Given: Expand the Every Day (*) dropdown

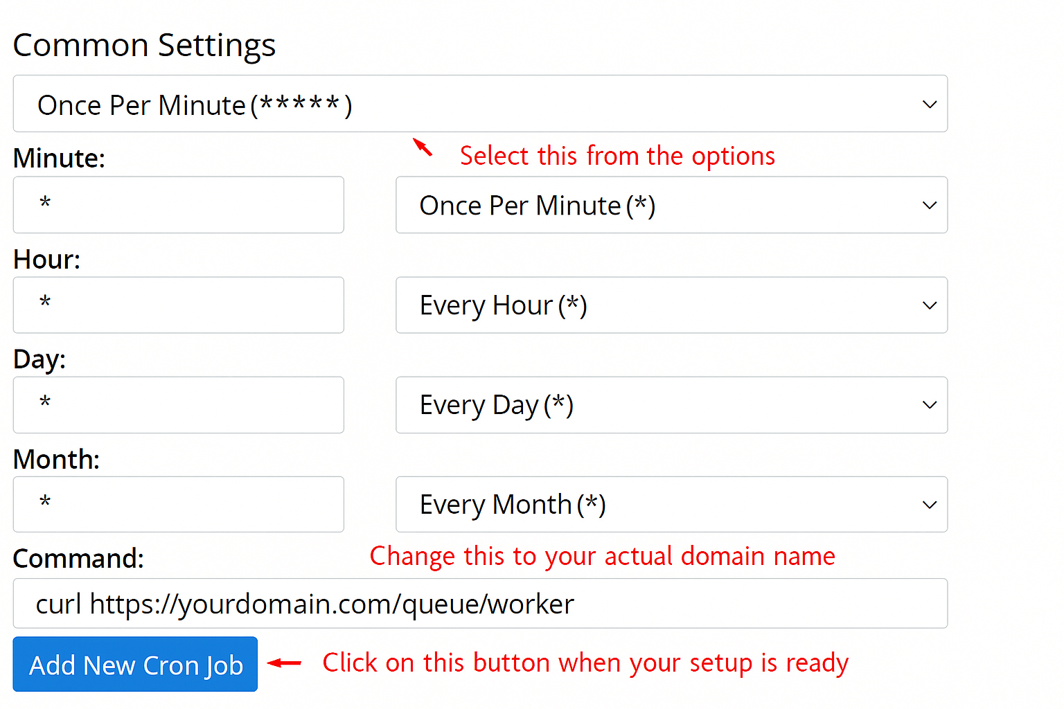Looking at the screenshot, I should 671,405.
